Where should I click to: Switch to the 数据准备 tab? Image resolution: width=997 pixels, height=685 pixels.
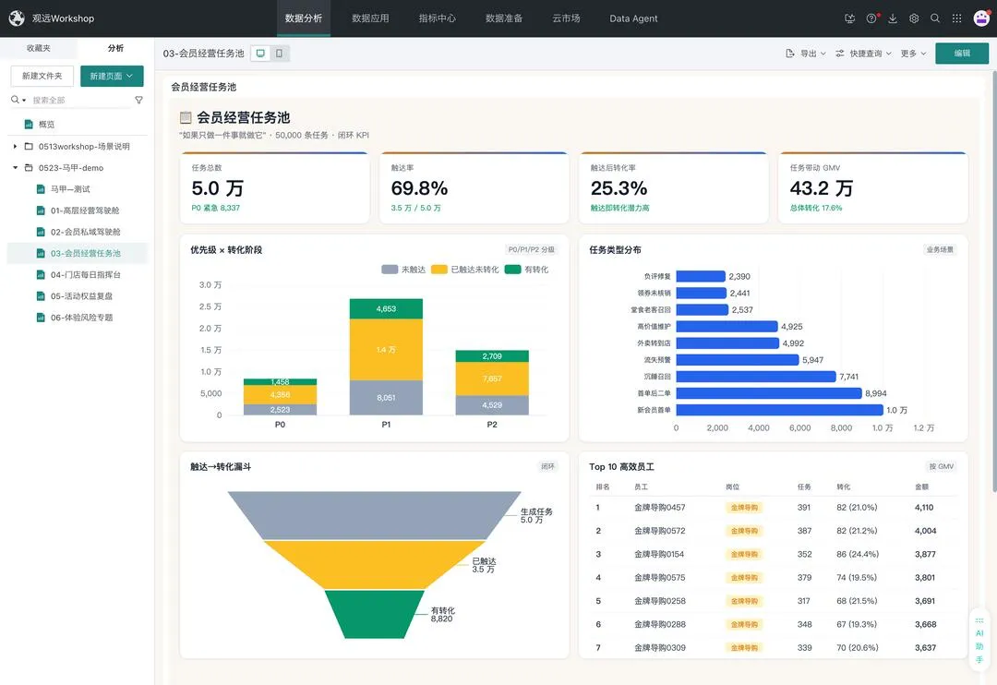(504, 18)
